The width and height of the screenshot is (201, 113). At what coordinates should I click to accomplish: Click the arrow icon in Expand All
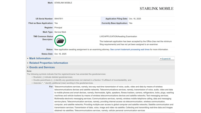tap(161, 59)
